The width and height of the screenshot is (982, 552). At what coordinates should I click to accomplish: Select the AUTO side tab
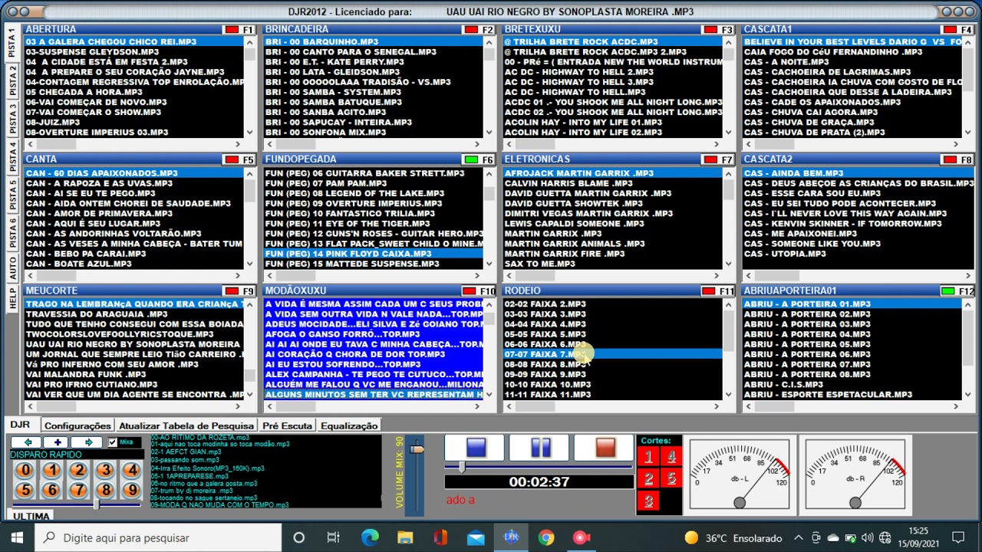[x=12, y=268]
